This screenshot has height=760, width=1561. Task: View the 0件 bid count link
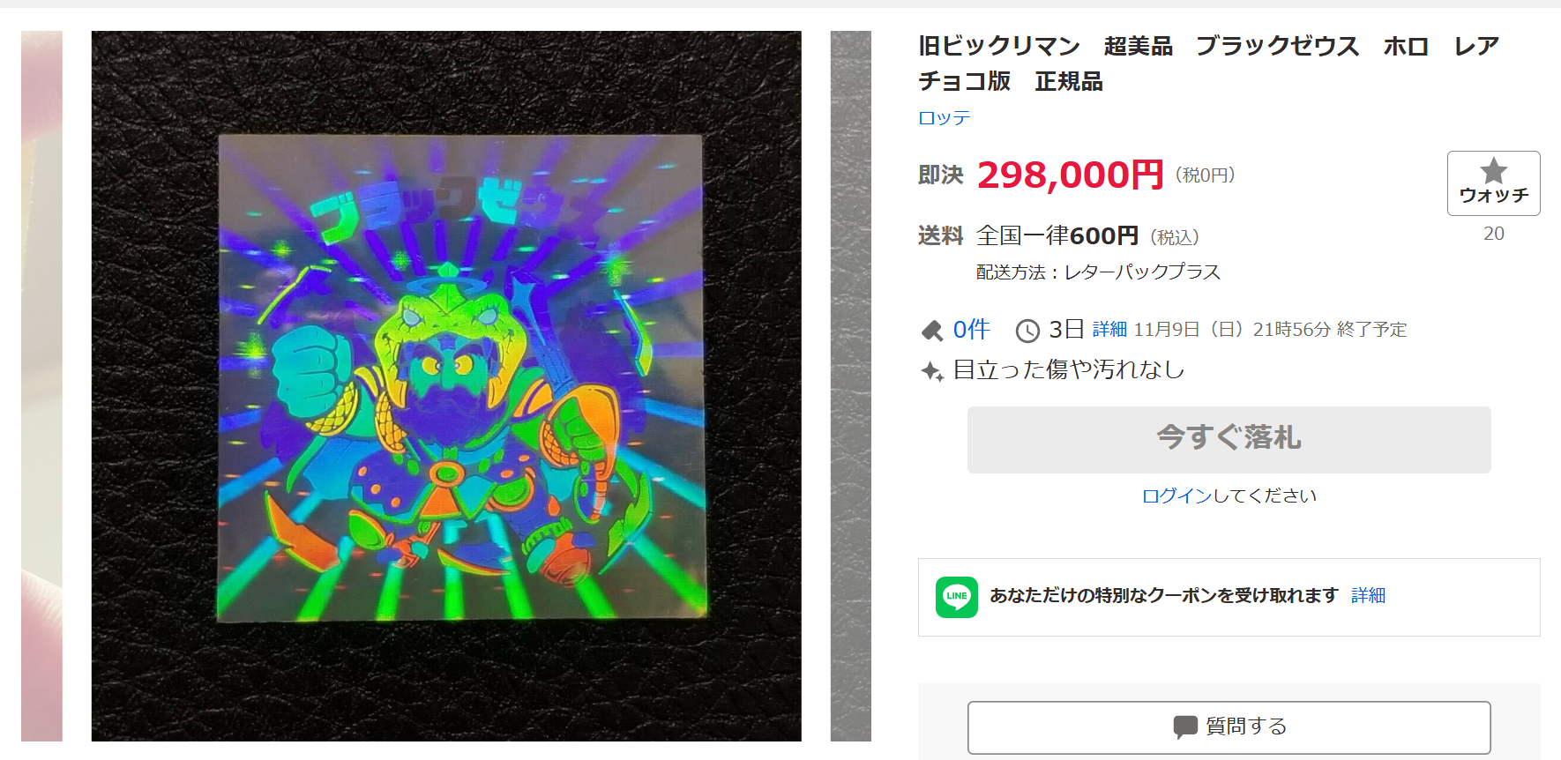pyautogui.click(x=971, y=329)
